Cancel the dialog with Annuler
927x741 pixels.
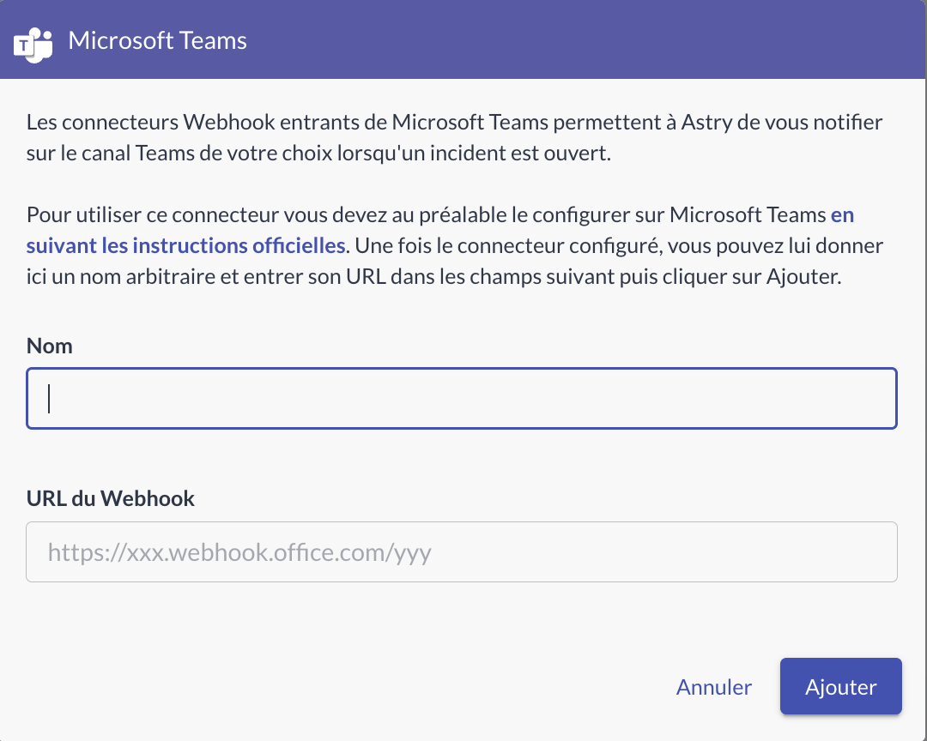click(x=713, y=687)
